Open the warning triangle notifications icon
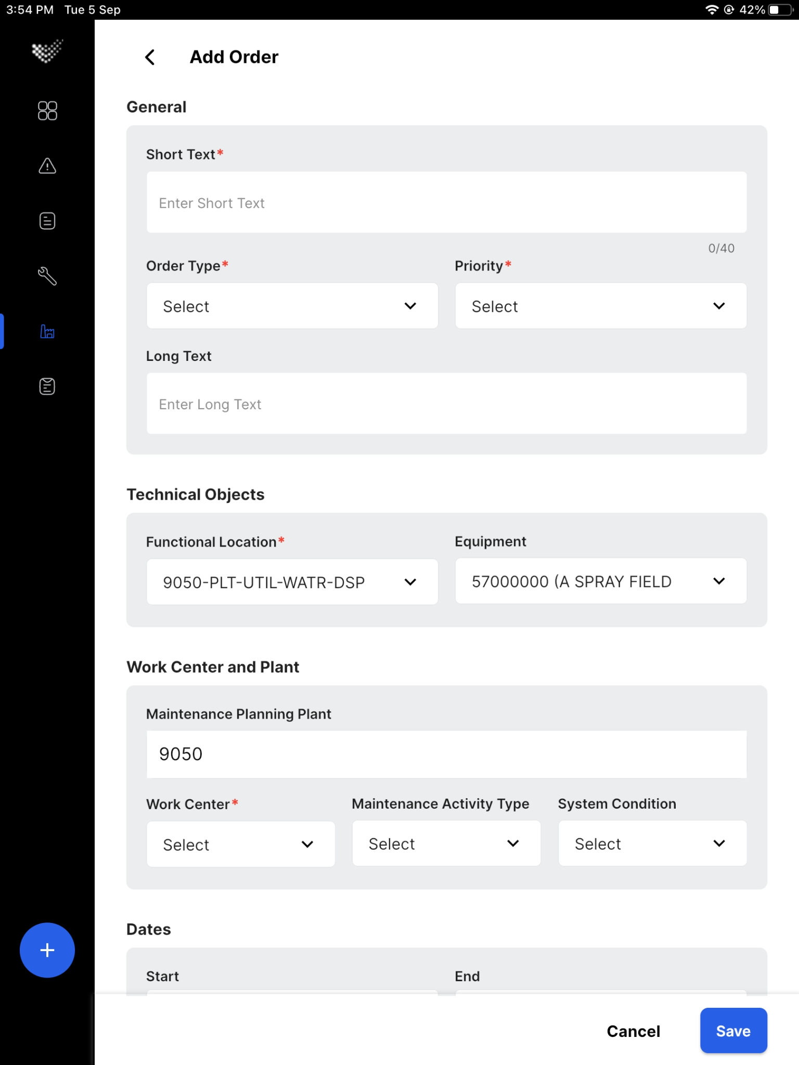The image size is (799, 1065). coord(47,166)
